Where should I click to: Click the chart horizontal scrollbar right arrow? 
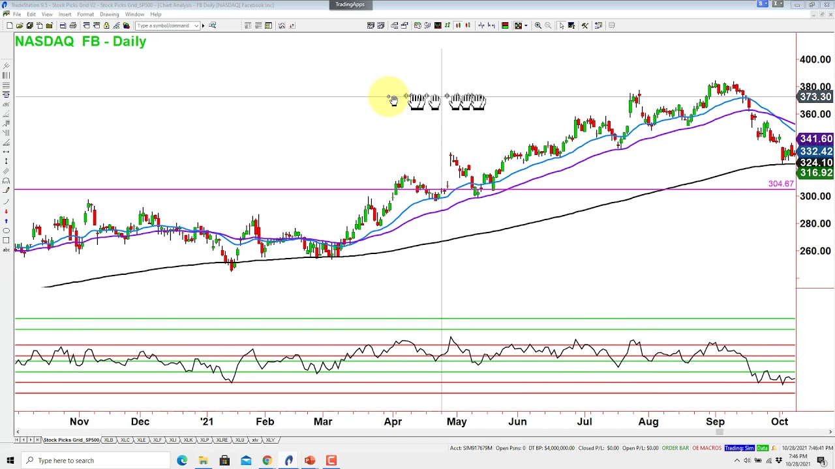point(830,432)
